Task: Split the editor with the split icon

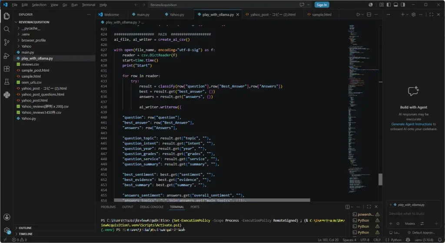Action: coord(369,14)
